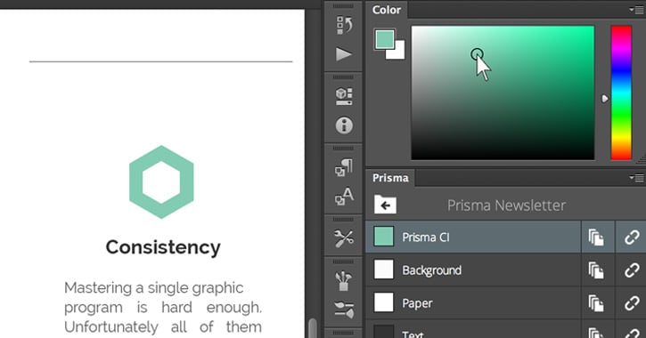Click the document vertical scrollbar thumb

pyautogui.click(x=313, y=328)
